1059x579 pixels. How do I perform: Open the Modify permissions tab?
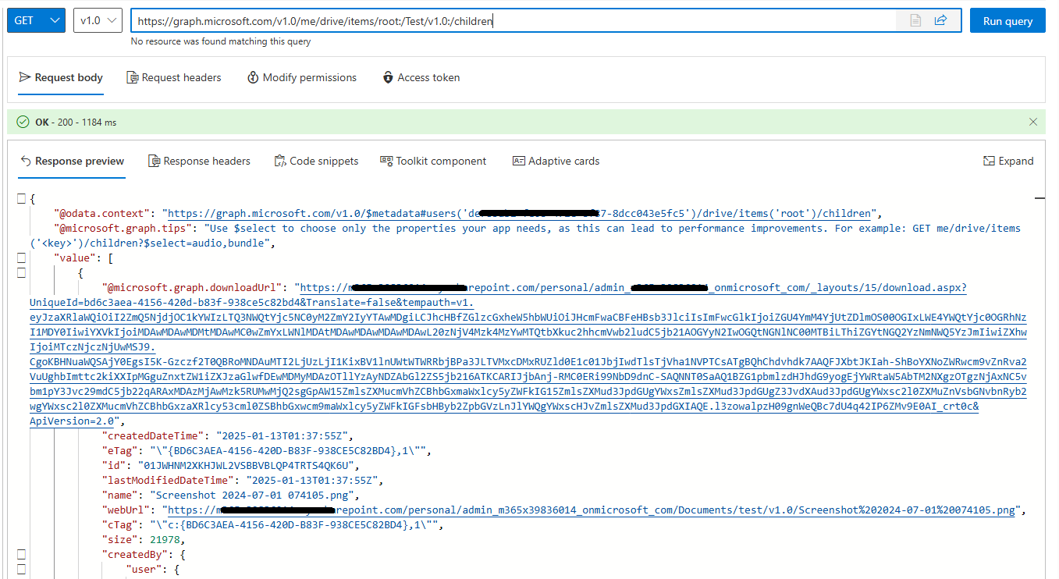302,77
